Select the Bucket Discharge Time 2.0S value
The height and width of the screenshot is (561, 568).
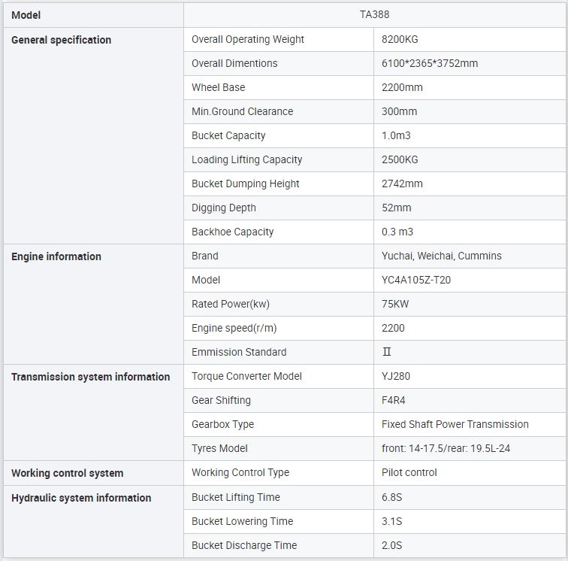[x=391, y=545]
